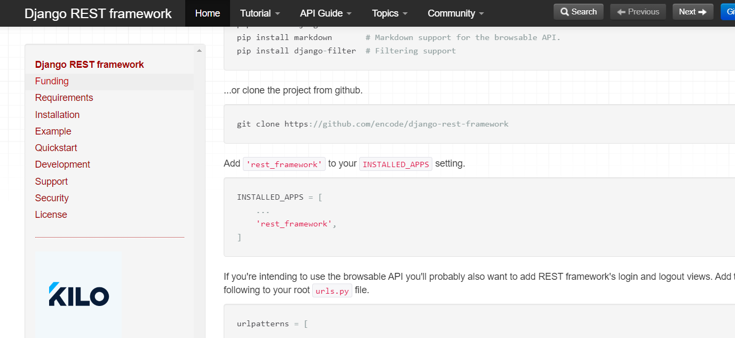Click the Django REST framework brand link
Viewport: 735px width, 338px height.
[x=98, y=13]
